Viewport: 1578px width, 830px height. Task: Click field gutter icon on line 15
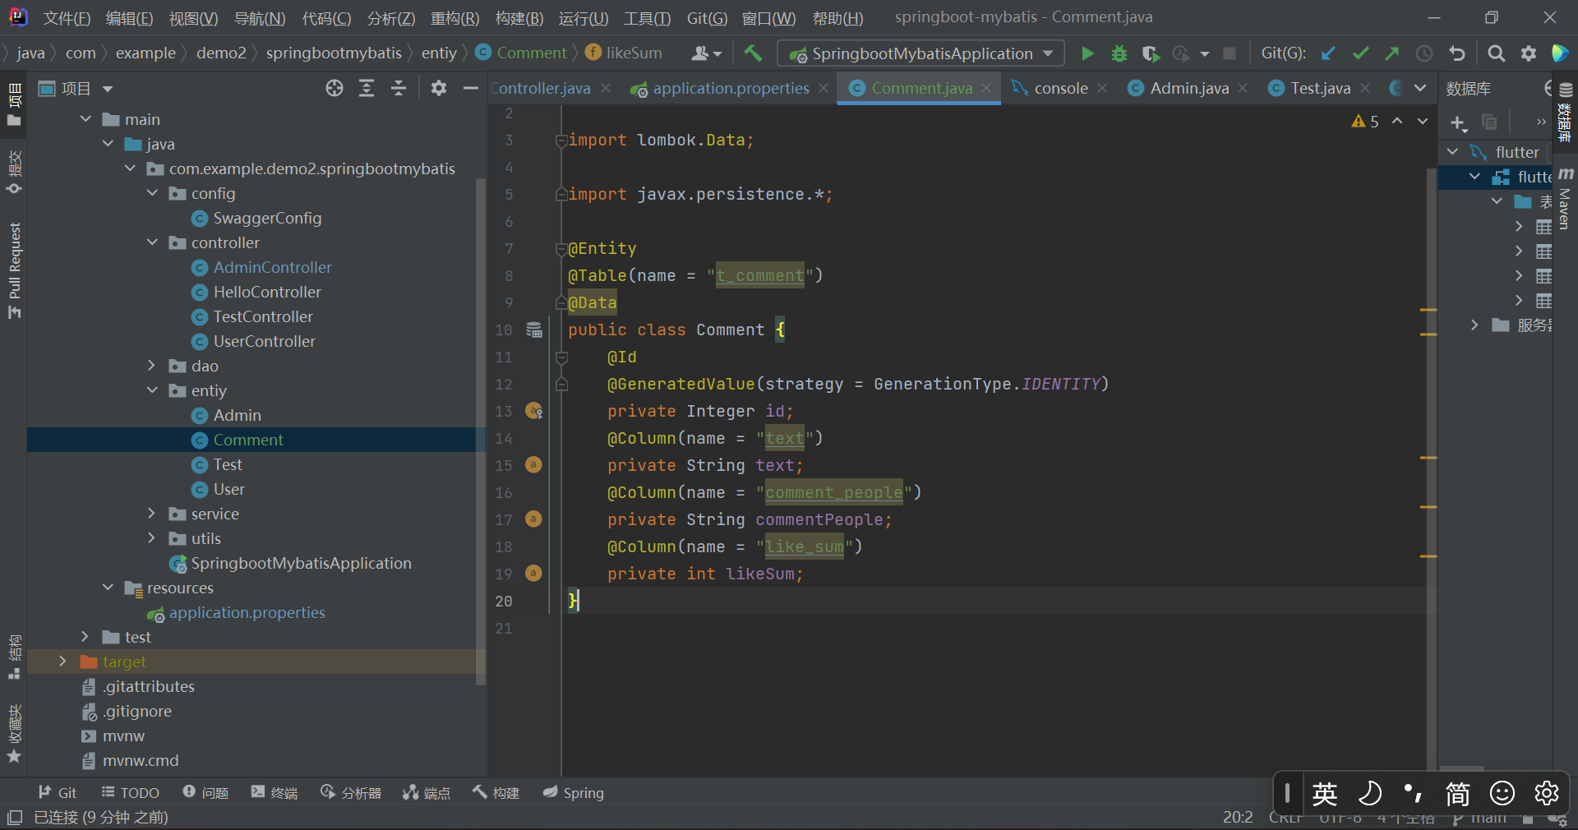click(x=533, y=465)
